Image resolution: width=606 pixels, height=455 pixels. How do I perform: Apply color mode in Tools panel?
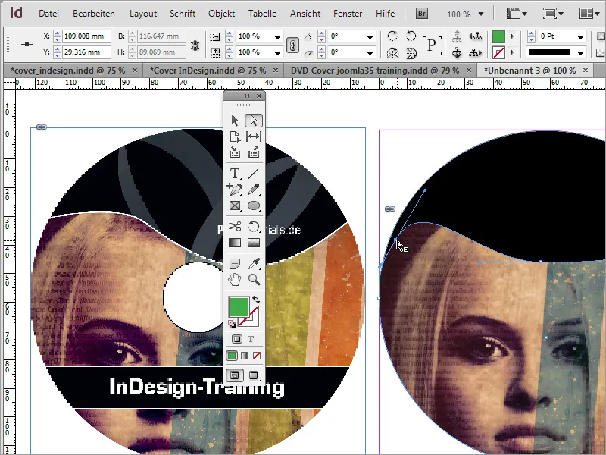tap(232, 356)
